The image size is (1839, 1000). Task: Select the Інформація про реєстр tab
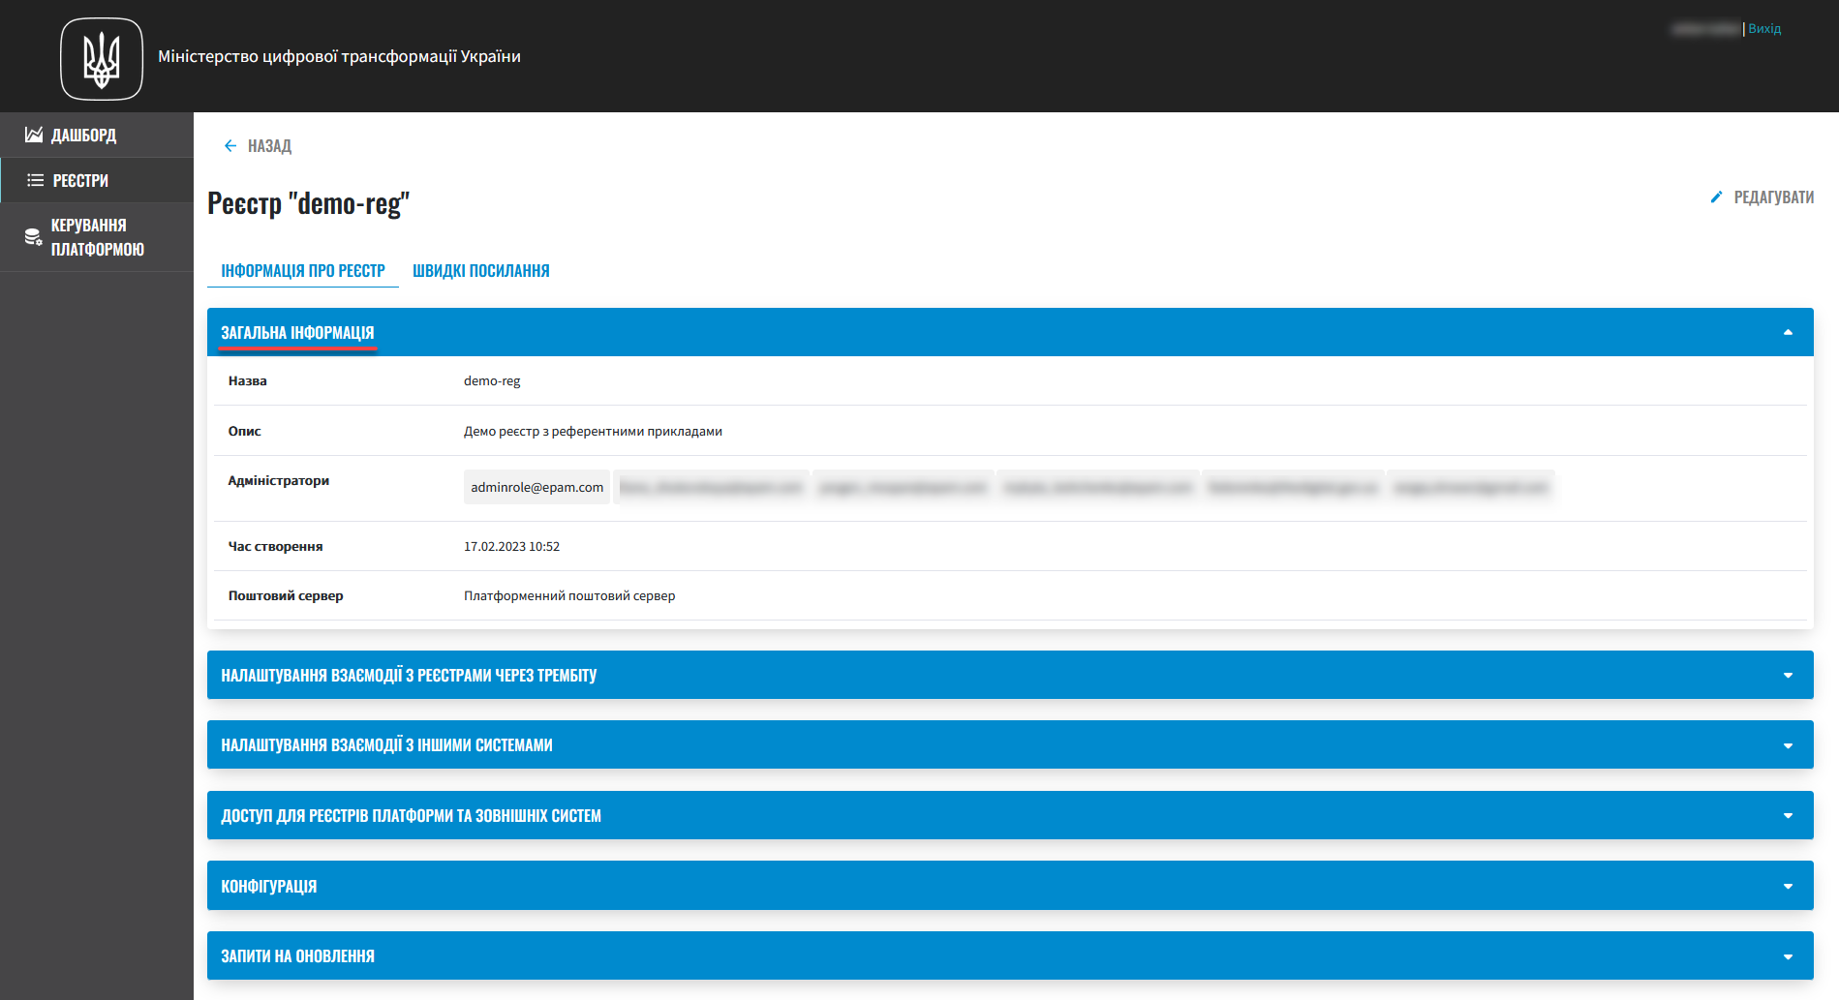[302, 271]
